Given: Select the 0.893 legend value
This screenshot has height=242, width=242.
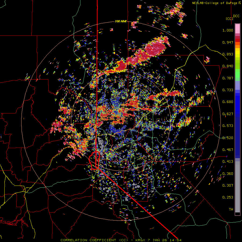Looking at the screenshot, I should (228, 54).
